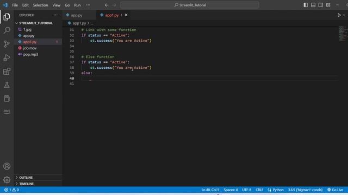This screenshot has width=348, height=195.
Task: Go forward with the right arrow
Action: (x=114, y=5)
